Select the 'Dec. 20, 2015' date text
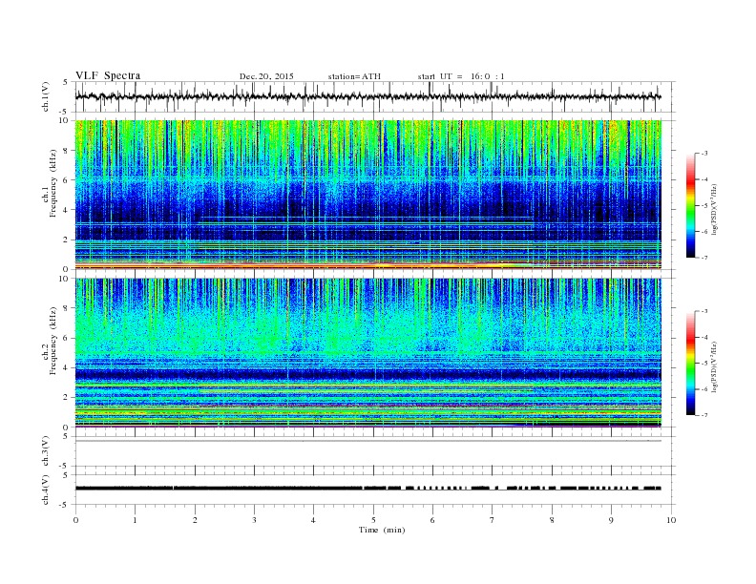 pyautogui.click(x=266, y=76)
